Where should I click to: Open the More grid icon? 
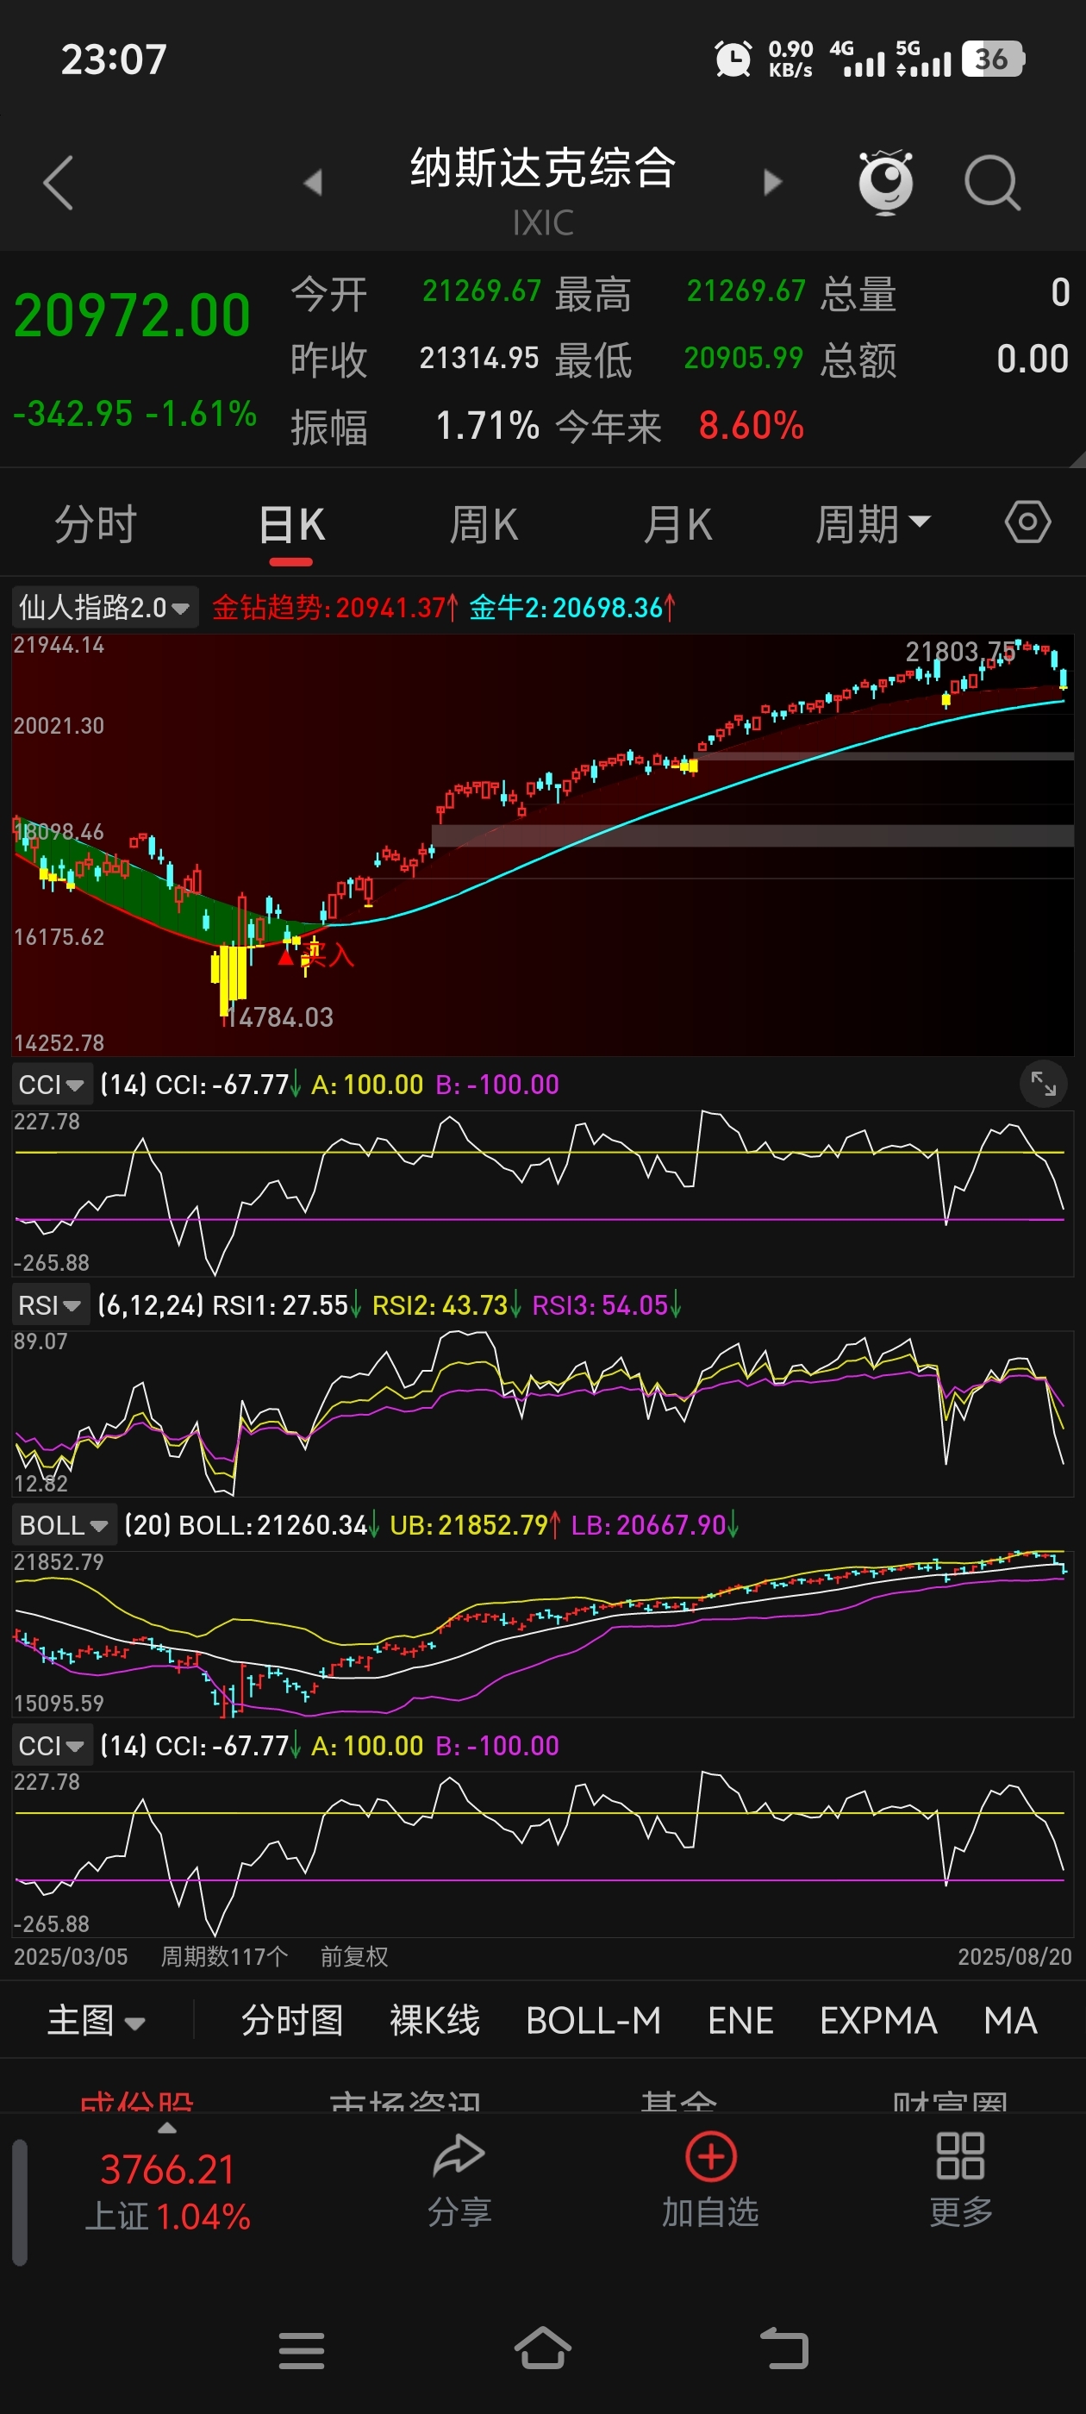[x=960, y=2155]
